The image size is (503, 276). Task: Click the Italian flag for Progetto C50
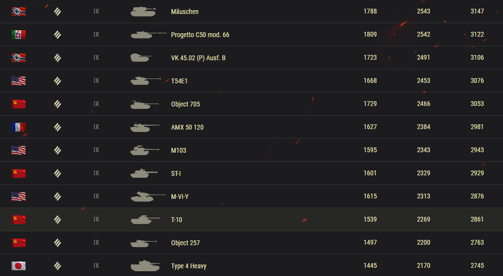pos(19,35)
